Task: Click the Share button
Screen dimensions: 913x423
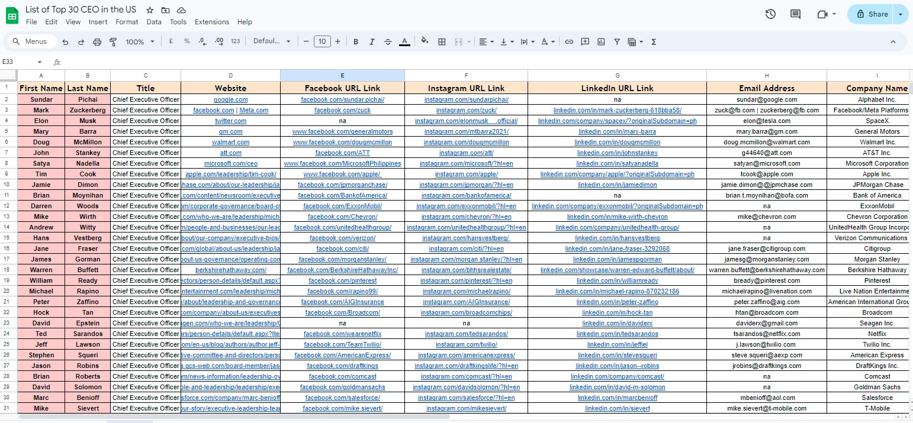Action: (x=871, y=14)
